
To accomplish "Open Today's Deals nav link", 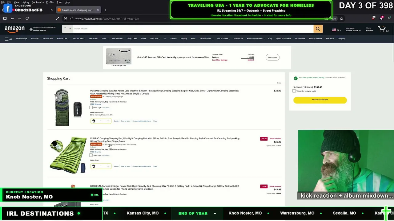I will point(132,39).
